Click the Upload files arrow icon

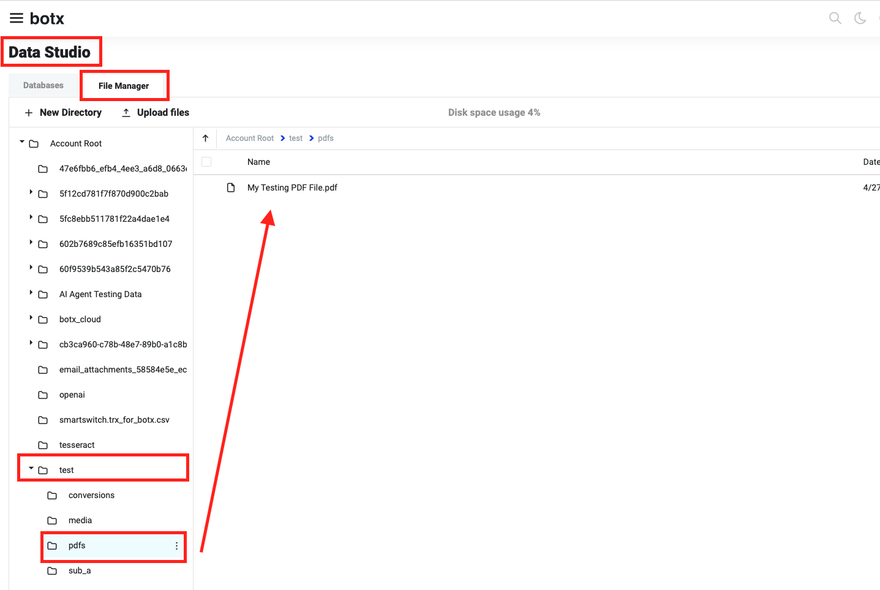pos(126,112)
